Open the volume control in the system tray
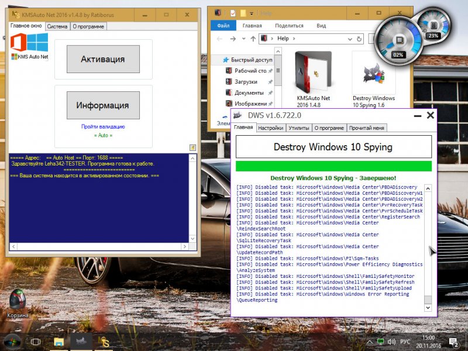 click(x=391, y=342)
